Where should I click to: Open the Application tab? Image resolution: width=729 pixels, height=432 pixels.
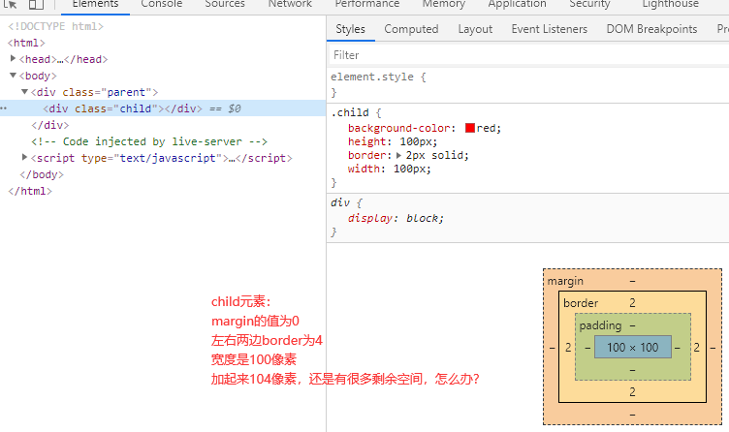[517, 4]
